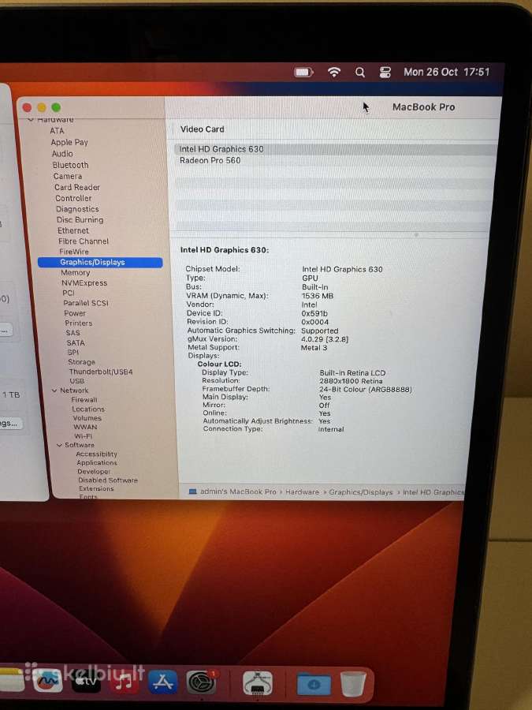This screenshot has width=532, height=710.
Task: Select SATA in the sidebar
Action: pos(76,343)
